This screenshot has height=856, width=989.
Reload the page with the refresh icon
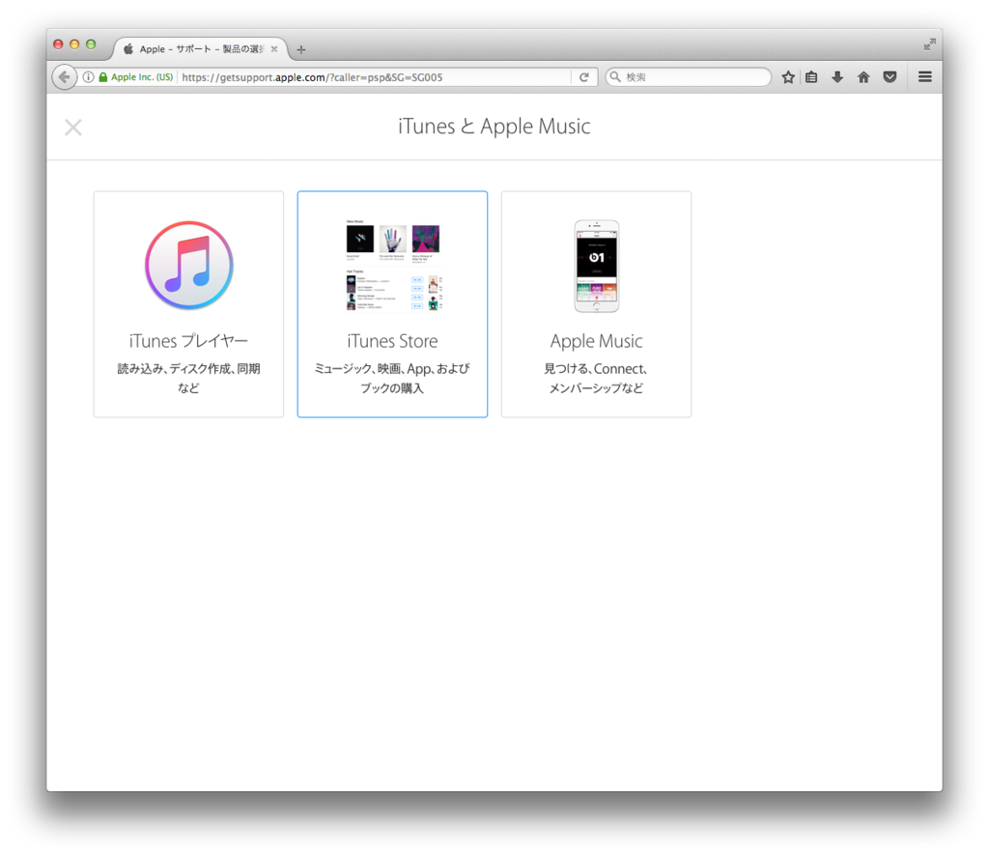tap(584, 77)
